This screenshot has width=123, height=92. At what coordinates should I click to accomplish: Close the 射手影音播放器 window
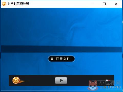point(116,4)
